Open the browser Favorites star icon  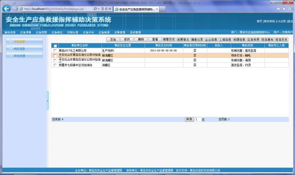pyautogui.click(x=284, y=9)
